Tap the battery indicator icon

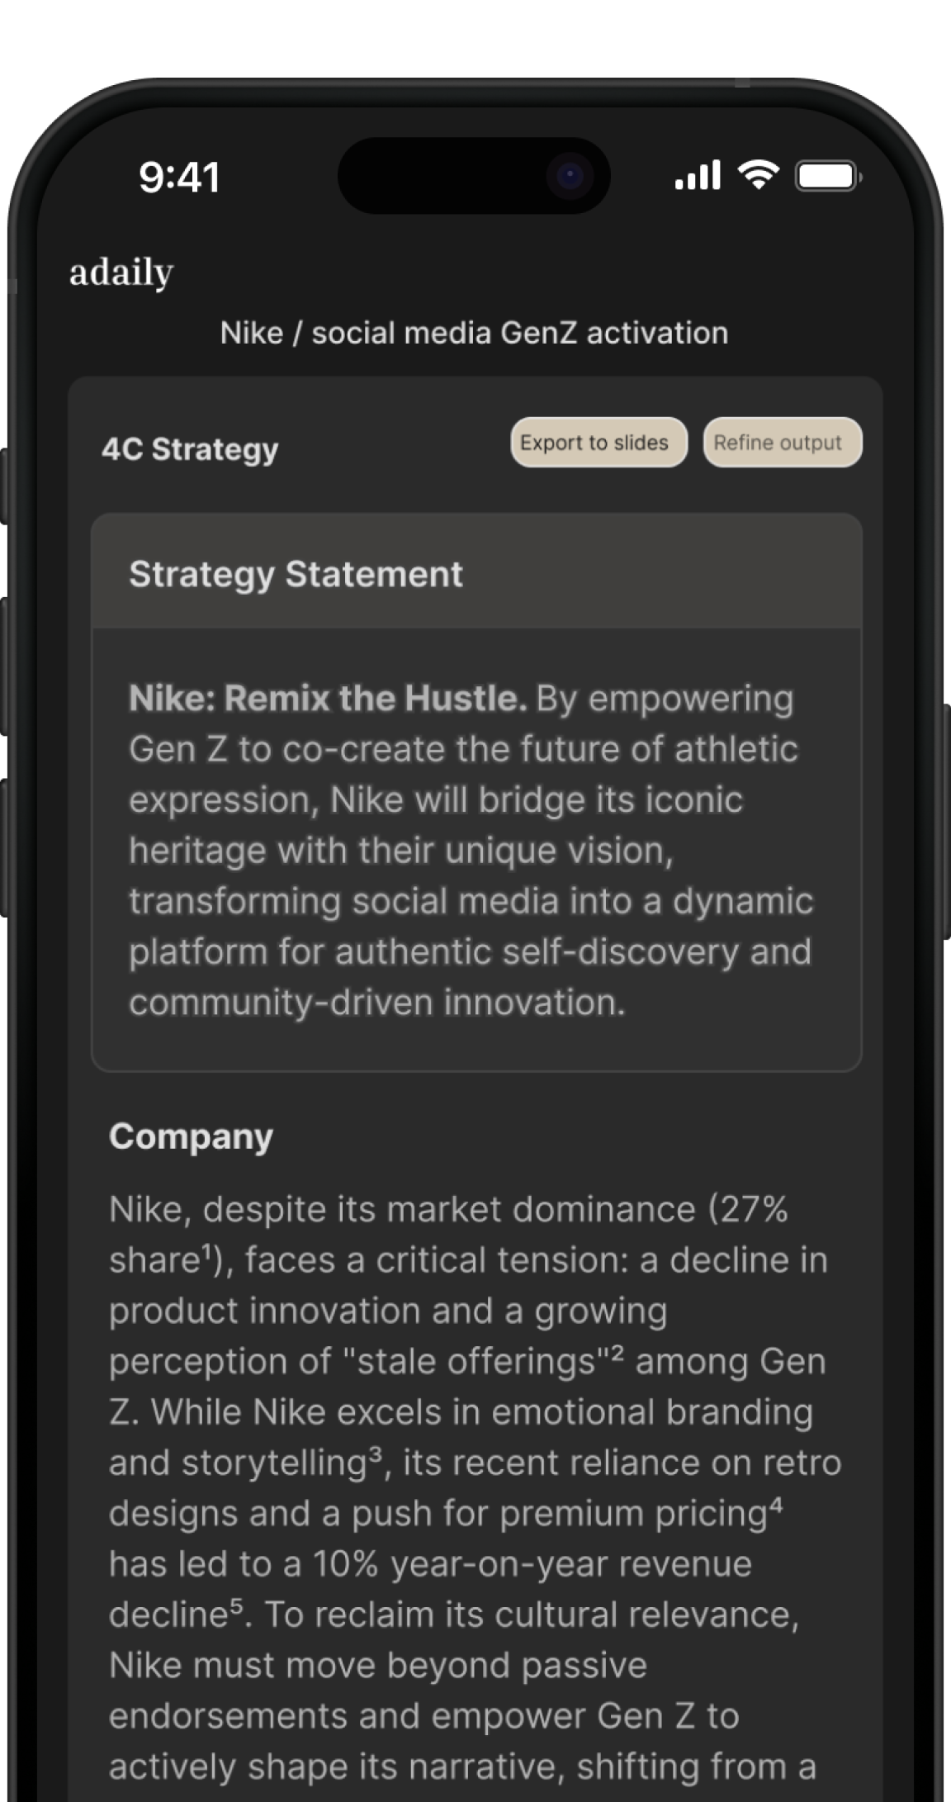pos(828,176)
